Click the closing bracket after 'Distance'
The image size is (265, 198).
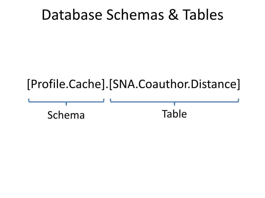point(238,84)
